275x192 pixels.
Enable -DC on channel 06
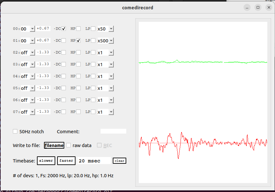[x=64, y=100]
